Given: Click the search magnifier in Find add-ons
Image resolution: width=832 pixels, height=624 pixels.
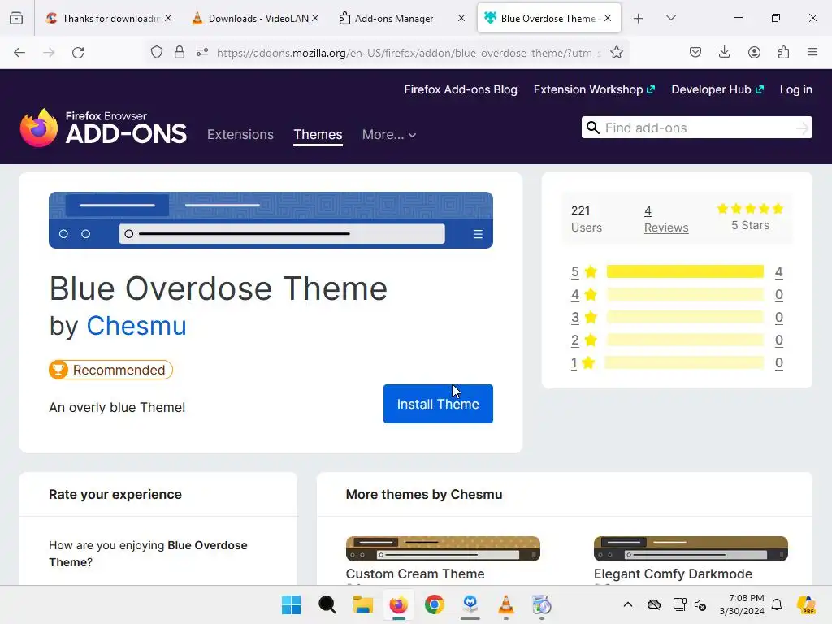Looking at the screenshot, I should coord(593,128).
